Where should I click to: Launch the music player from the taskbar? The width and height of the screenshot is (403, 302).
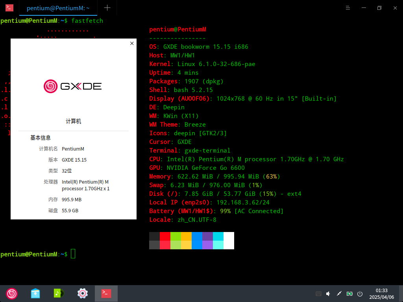click(59, 293)
